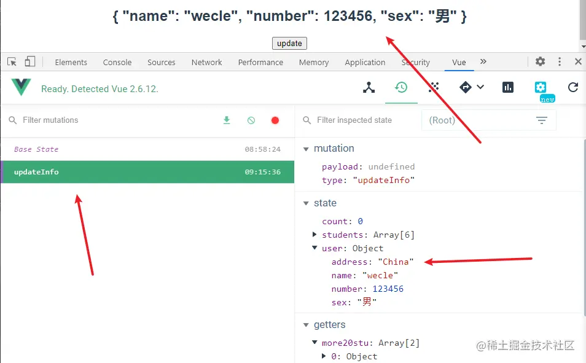The width and height of the screenshot is (586, 363).
Task: Click the state filter lines icon
Action: click(x=542, y=120)
